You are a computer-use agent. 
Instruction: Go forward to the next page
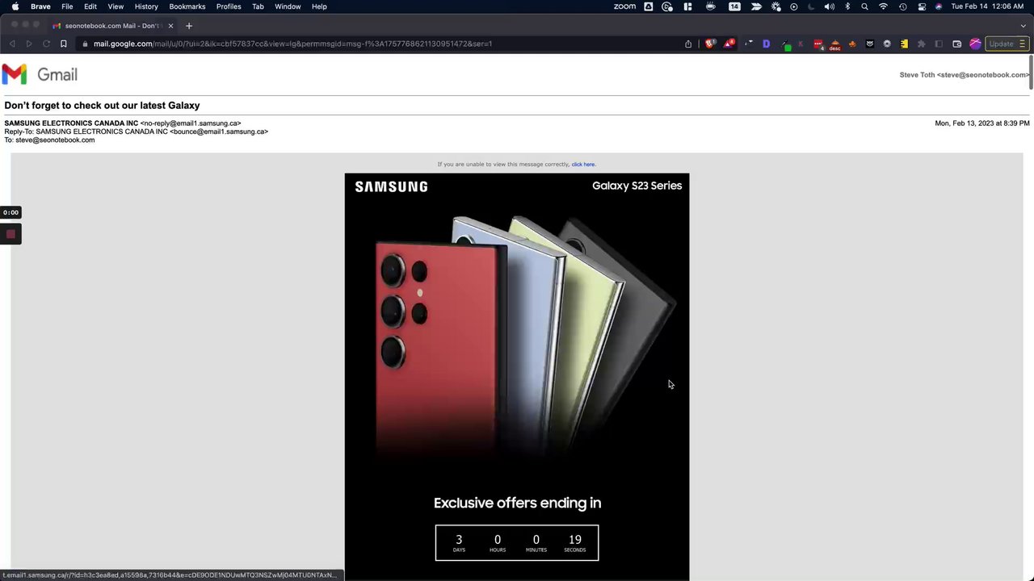29,44
